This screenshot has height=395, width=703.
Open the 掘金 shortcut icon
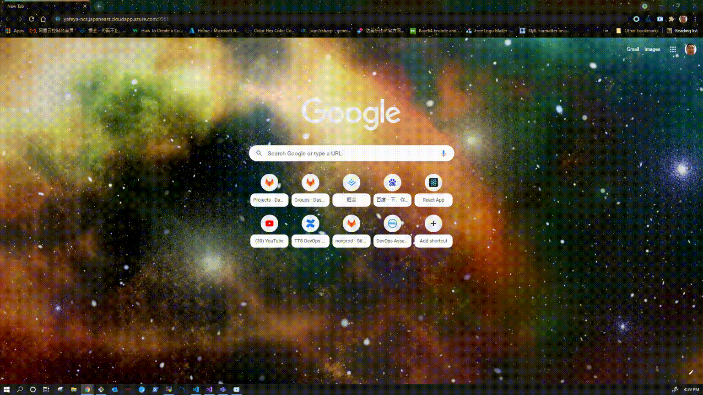(x=351, y=182)
